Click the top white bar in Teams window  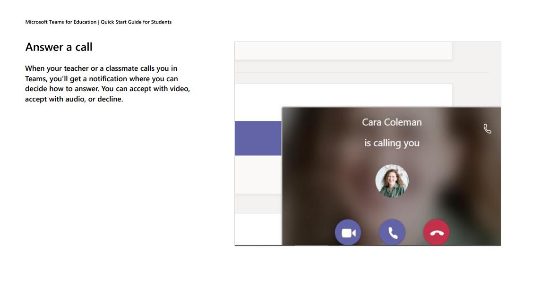[x=343, y=51]
